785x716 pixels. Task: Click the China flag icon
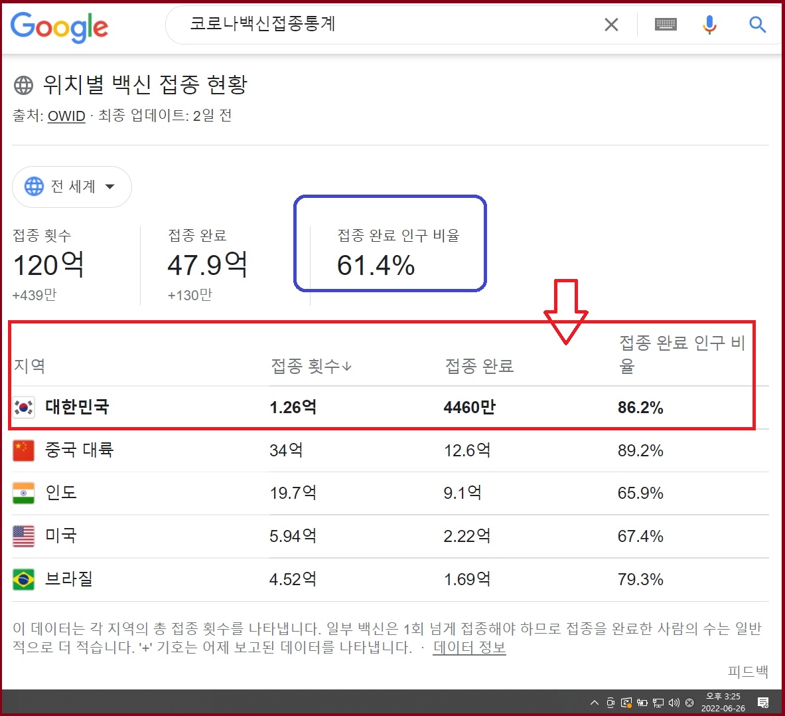[23, 450]
